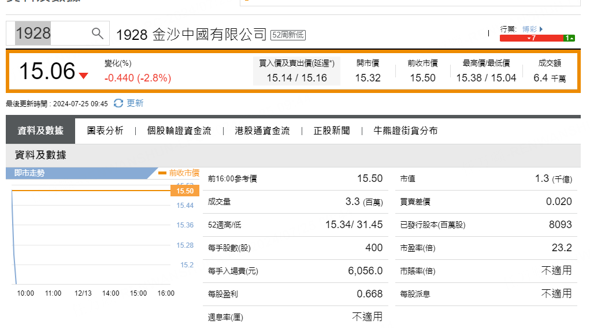Screen dimensions: 590x328
Task: Click the 14:00 chart time axis label
Action: (110, 293)
